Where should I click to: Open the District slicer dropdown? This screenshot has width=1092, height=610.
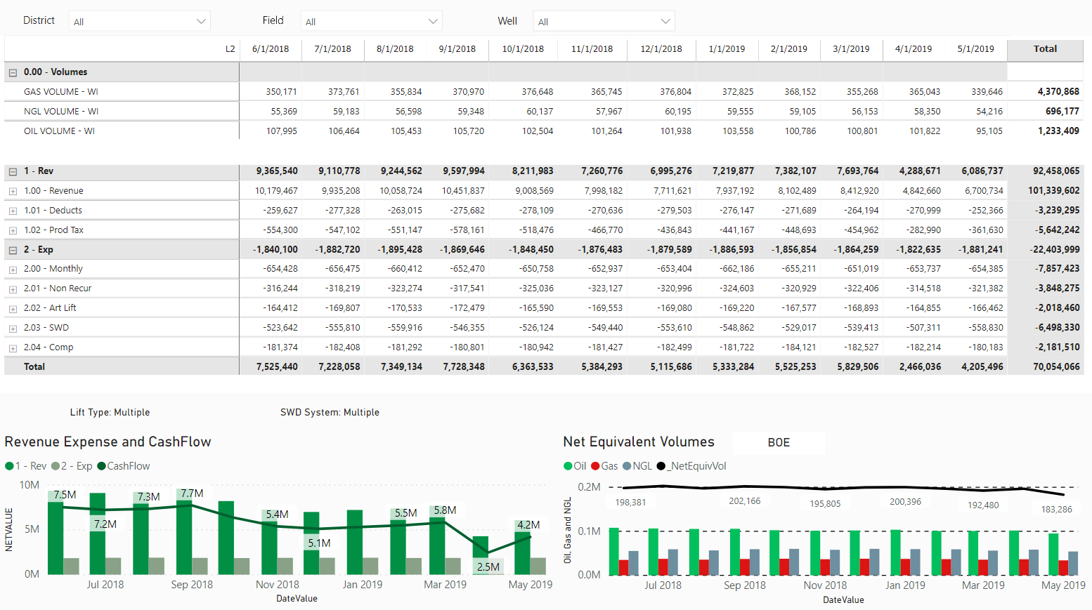point(204,21)
